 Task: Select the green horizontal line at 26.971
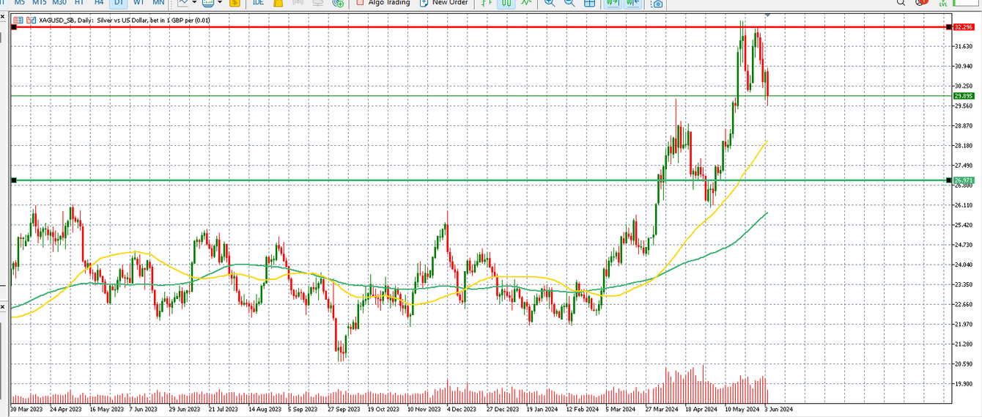coord(480,180)
